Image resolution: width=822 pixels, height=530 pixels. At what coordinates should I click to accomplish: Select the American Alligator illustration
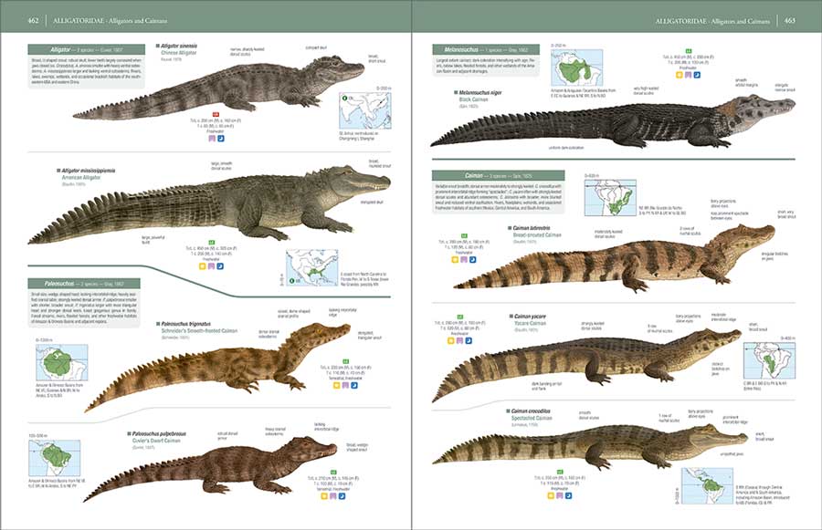tap(208, 205)
